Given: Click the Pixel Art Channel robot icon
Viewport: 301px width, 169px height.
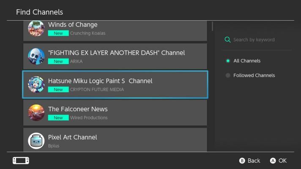Looking at the screenshot, I should (36, 141).
